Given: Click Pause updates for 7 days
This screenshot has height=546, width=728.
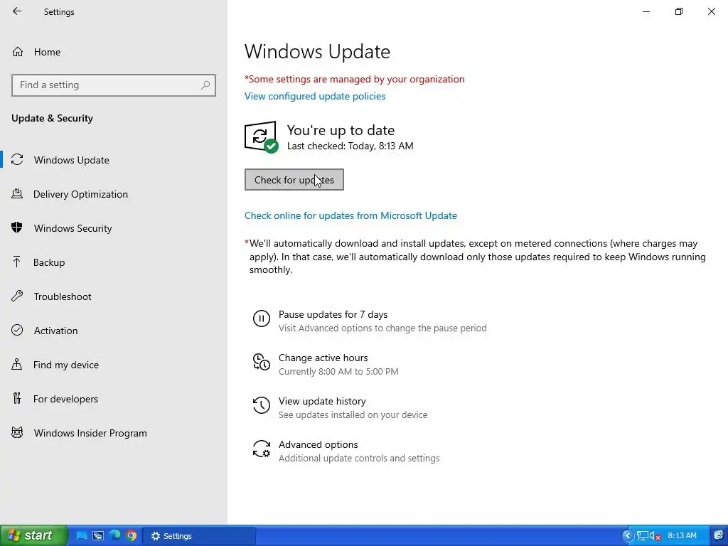Looking at the screenshot, I should tap(333, 314).
